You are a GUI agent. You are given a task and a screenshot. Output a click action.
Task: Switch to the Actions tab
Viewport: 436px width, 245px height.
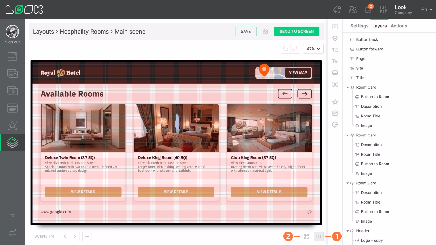coord(399,26)
